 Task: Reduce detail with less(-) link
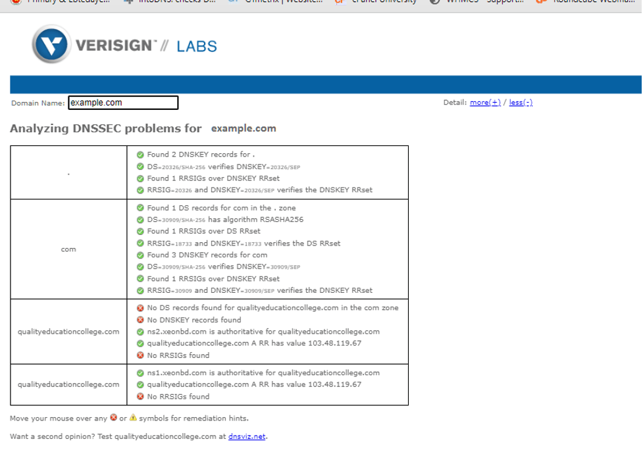pos(521,103)
